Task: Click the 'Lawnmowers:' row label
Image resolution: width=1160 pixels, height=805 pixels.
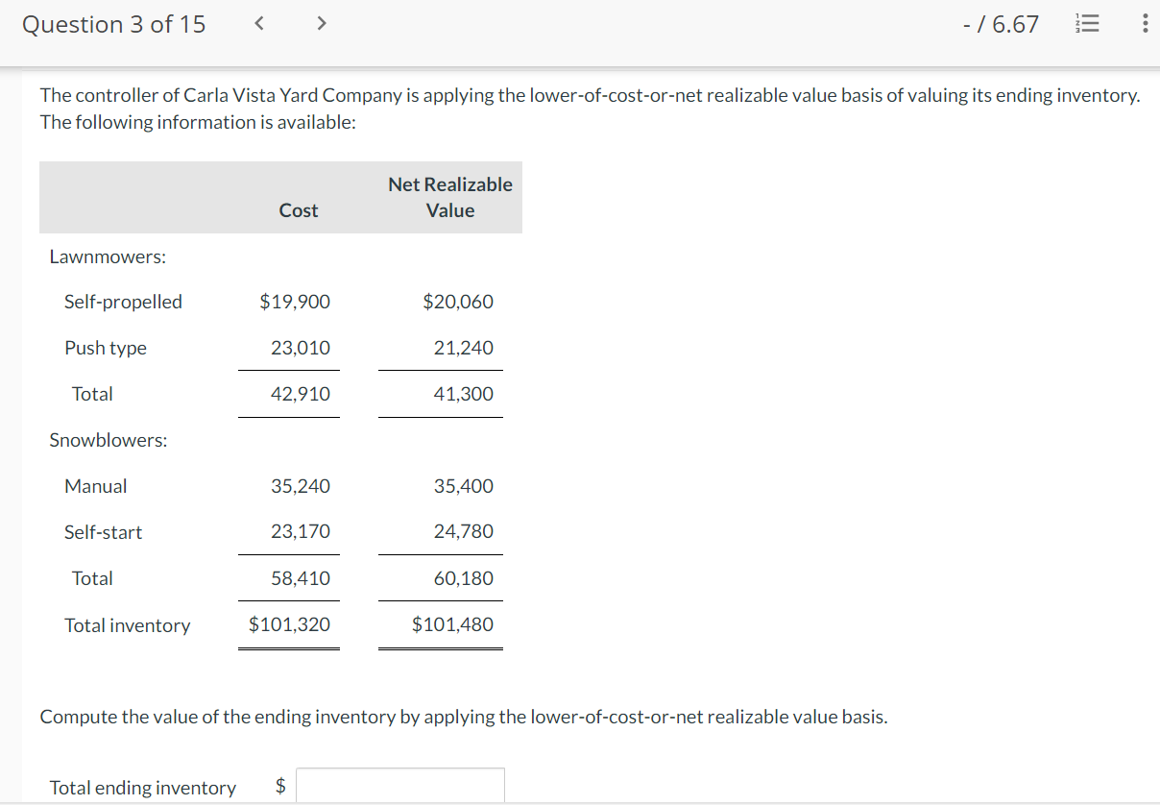Action: tap(108, 256)
